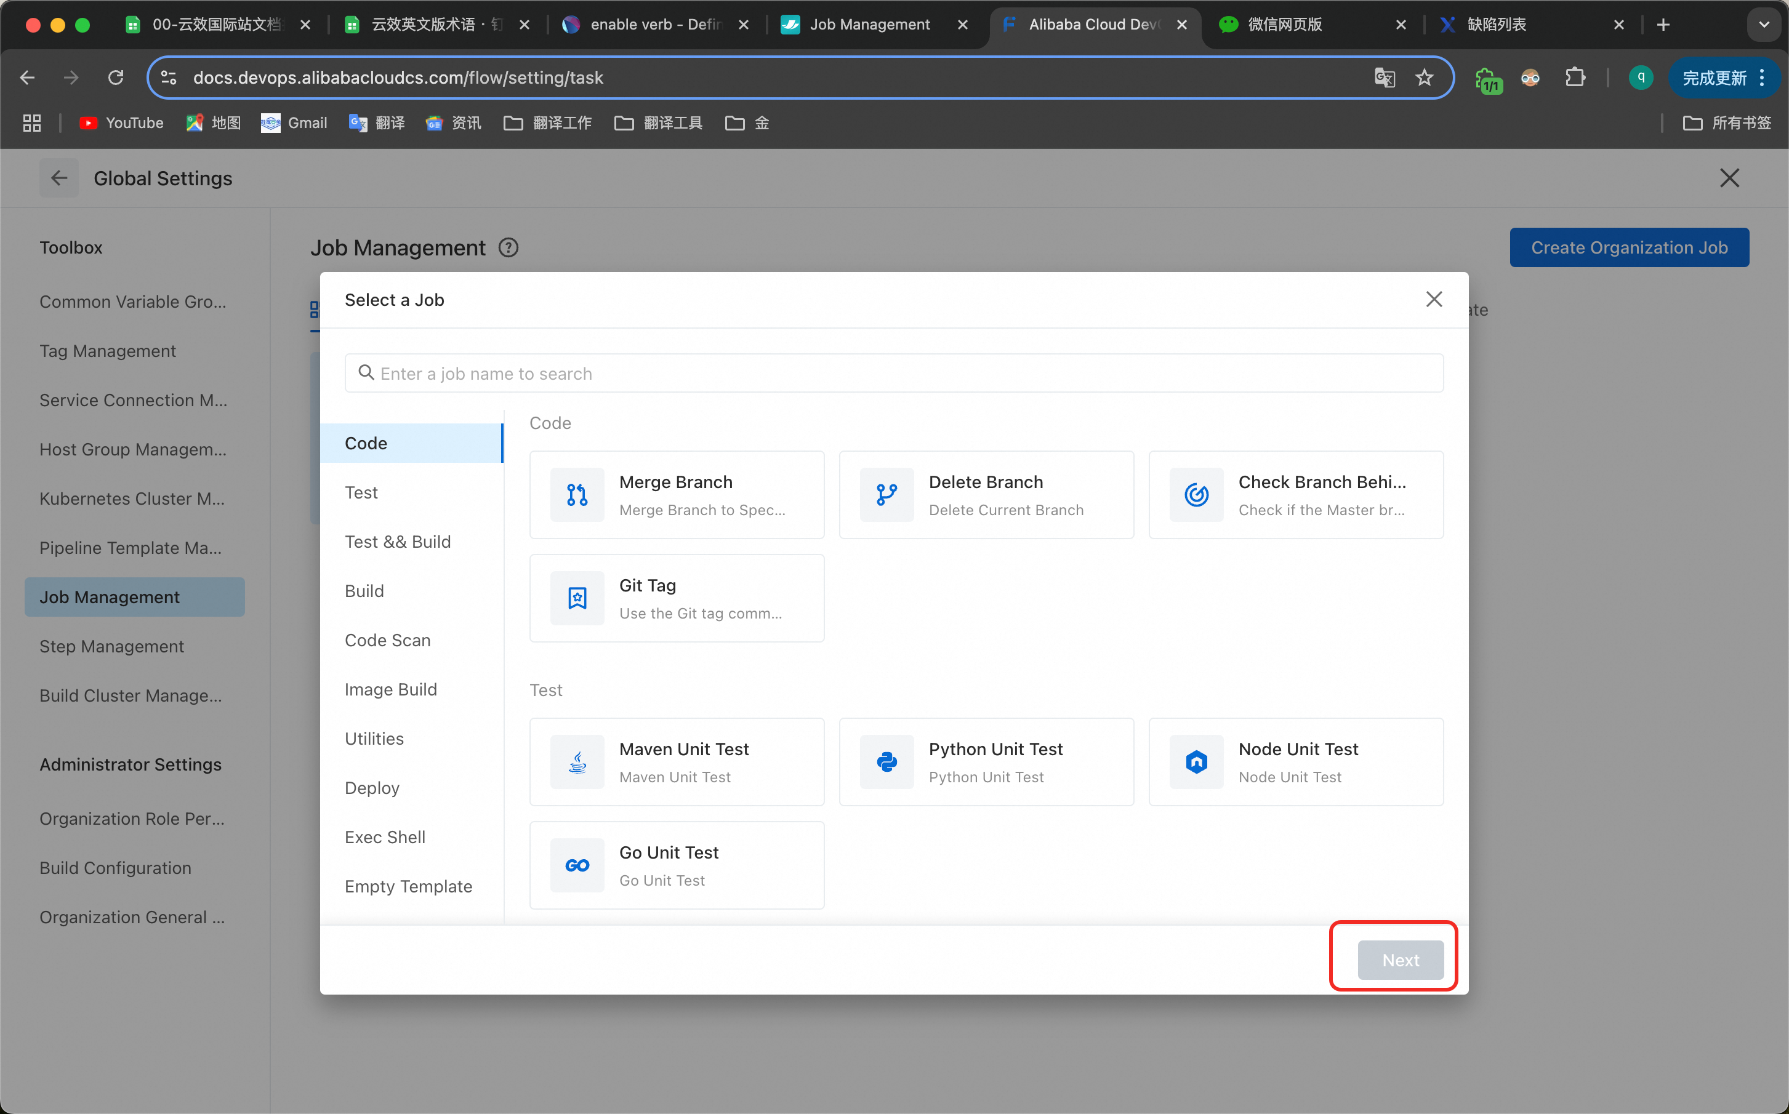1789x1114 pixels.
Task: Click the Next button
Action: [1400, 960]
